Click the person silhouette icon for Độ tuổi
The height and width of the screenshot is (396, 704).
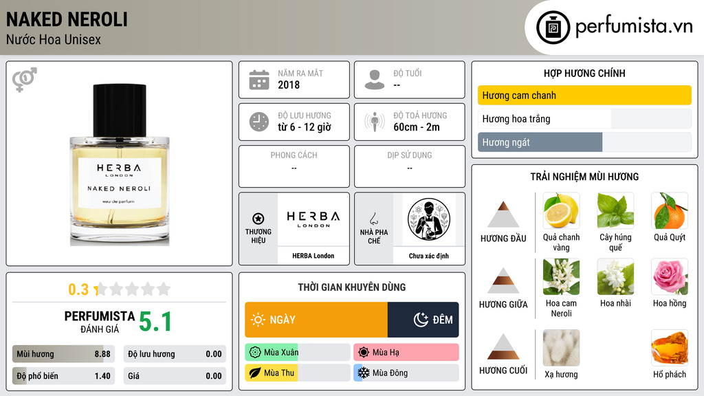[x=375, y=80]
